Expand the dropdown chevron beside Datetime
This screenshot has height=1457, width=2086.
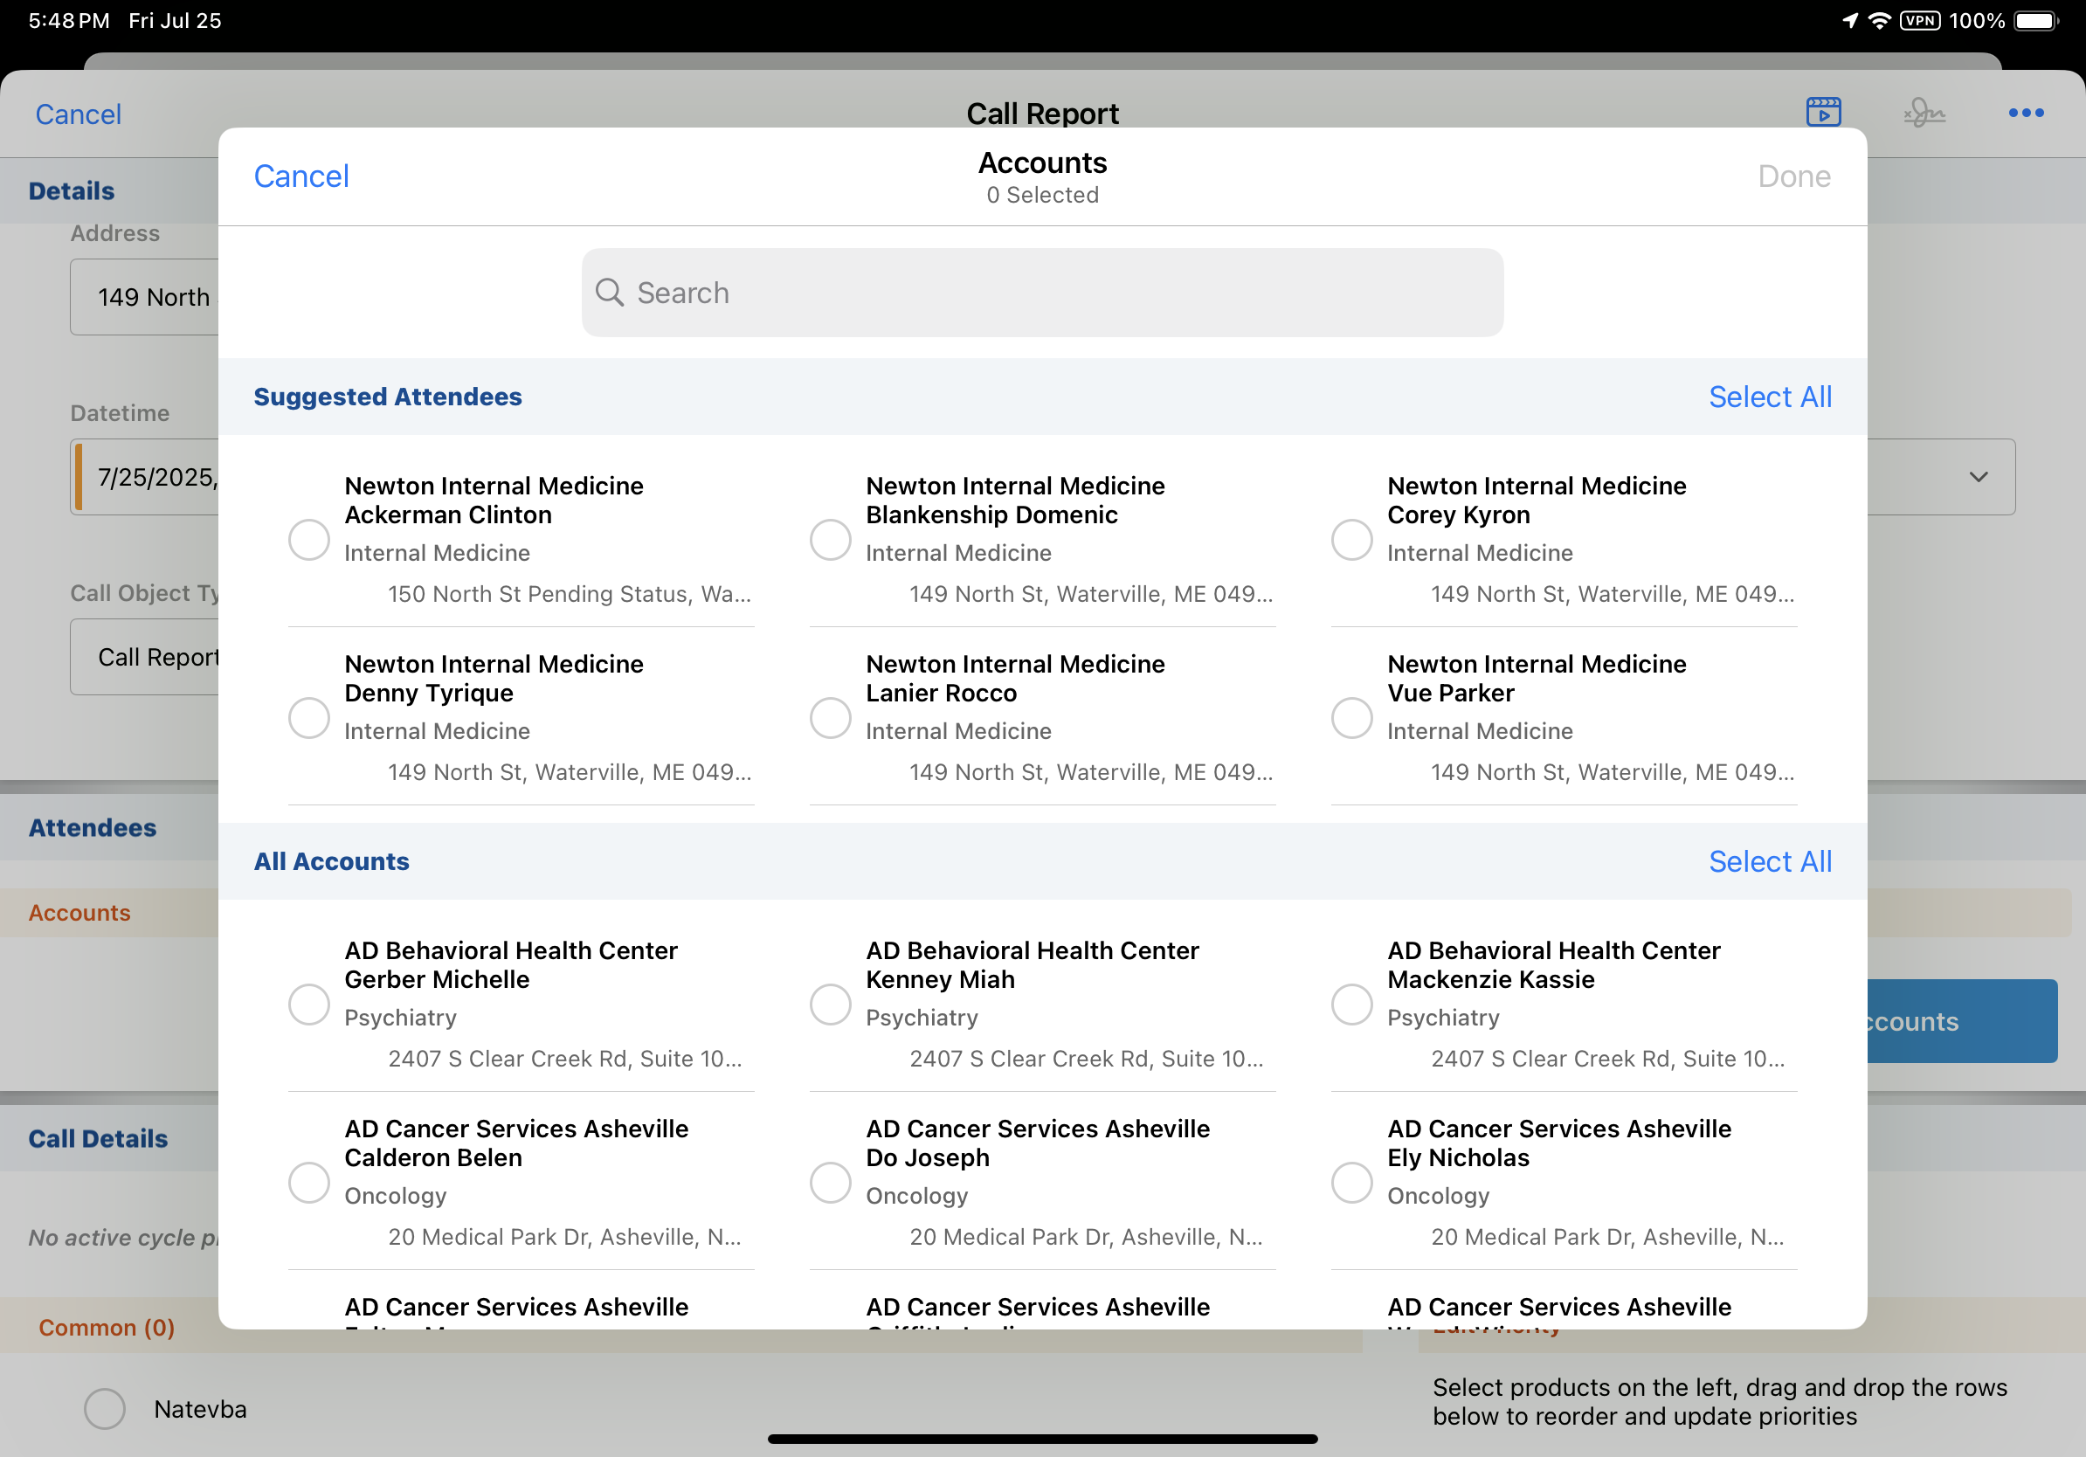tap(1978, 477)
